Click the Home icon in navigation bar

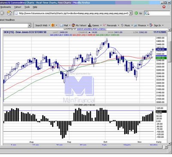click(9, 13)
